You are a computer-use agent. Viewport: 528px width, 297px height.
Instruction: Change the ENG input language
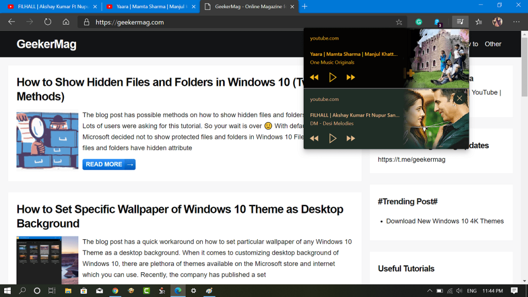(x=472, y=291)
